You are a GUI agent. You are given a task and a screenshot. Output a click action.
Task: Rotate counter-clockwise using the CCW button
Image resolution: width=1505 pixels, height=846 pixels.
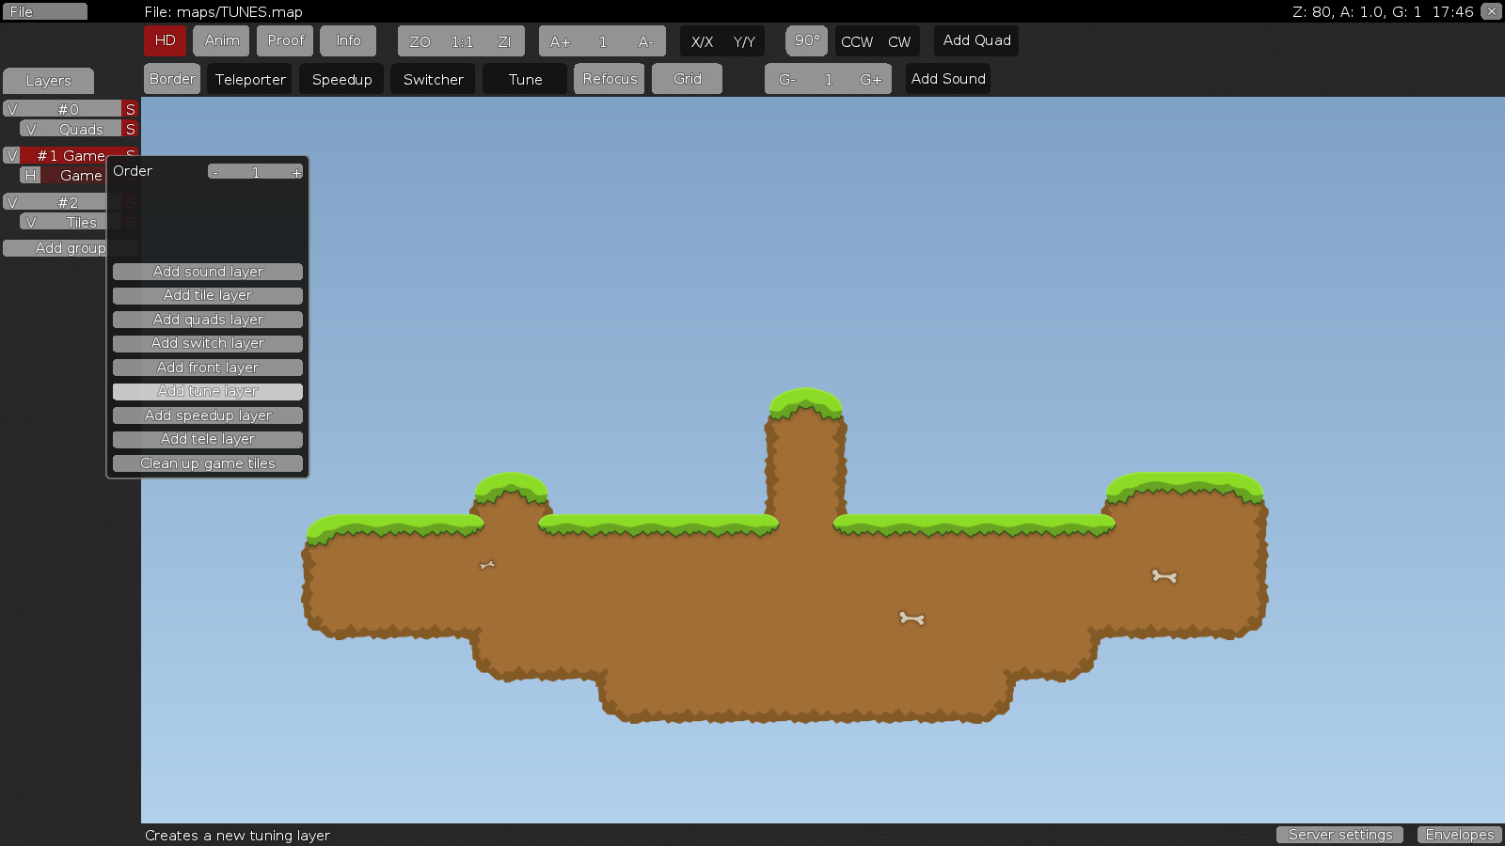(856, 41)
